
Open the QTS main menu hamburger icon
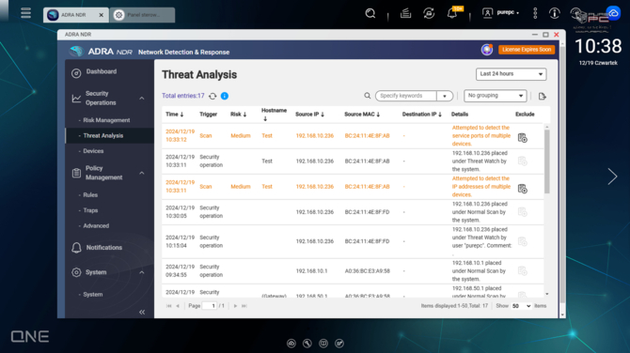(25, 13)
